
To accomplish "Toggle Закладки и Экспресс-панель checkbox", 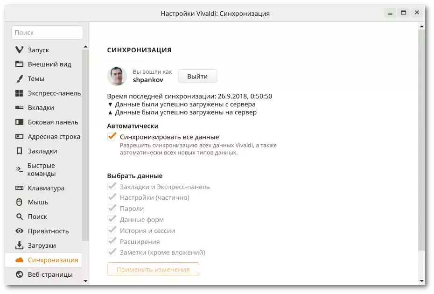I will pyautogui.click(x=112, y=186).
